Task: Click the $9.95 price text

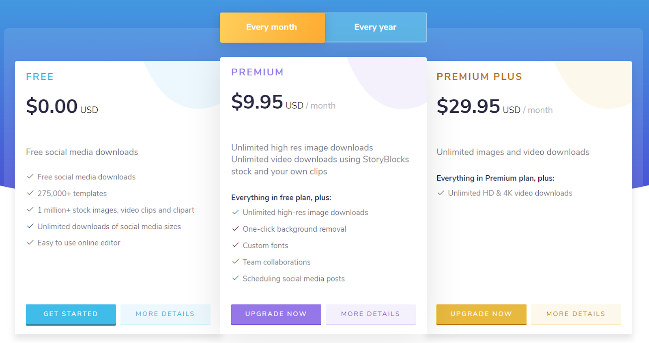Action: coord(257,102)
